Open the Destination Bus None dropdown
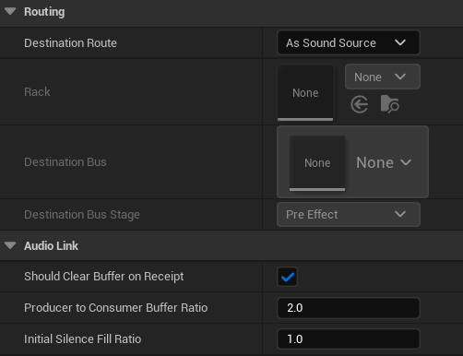The width and height of the screenshot is (463, 356). [x=384, y=162]
